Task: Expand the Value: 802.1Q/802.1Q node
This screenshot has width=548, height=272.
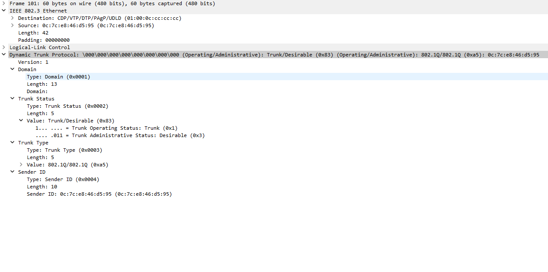Action: (21, 164)
